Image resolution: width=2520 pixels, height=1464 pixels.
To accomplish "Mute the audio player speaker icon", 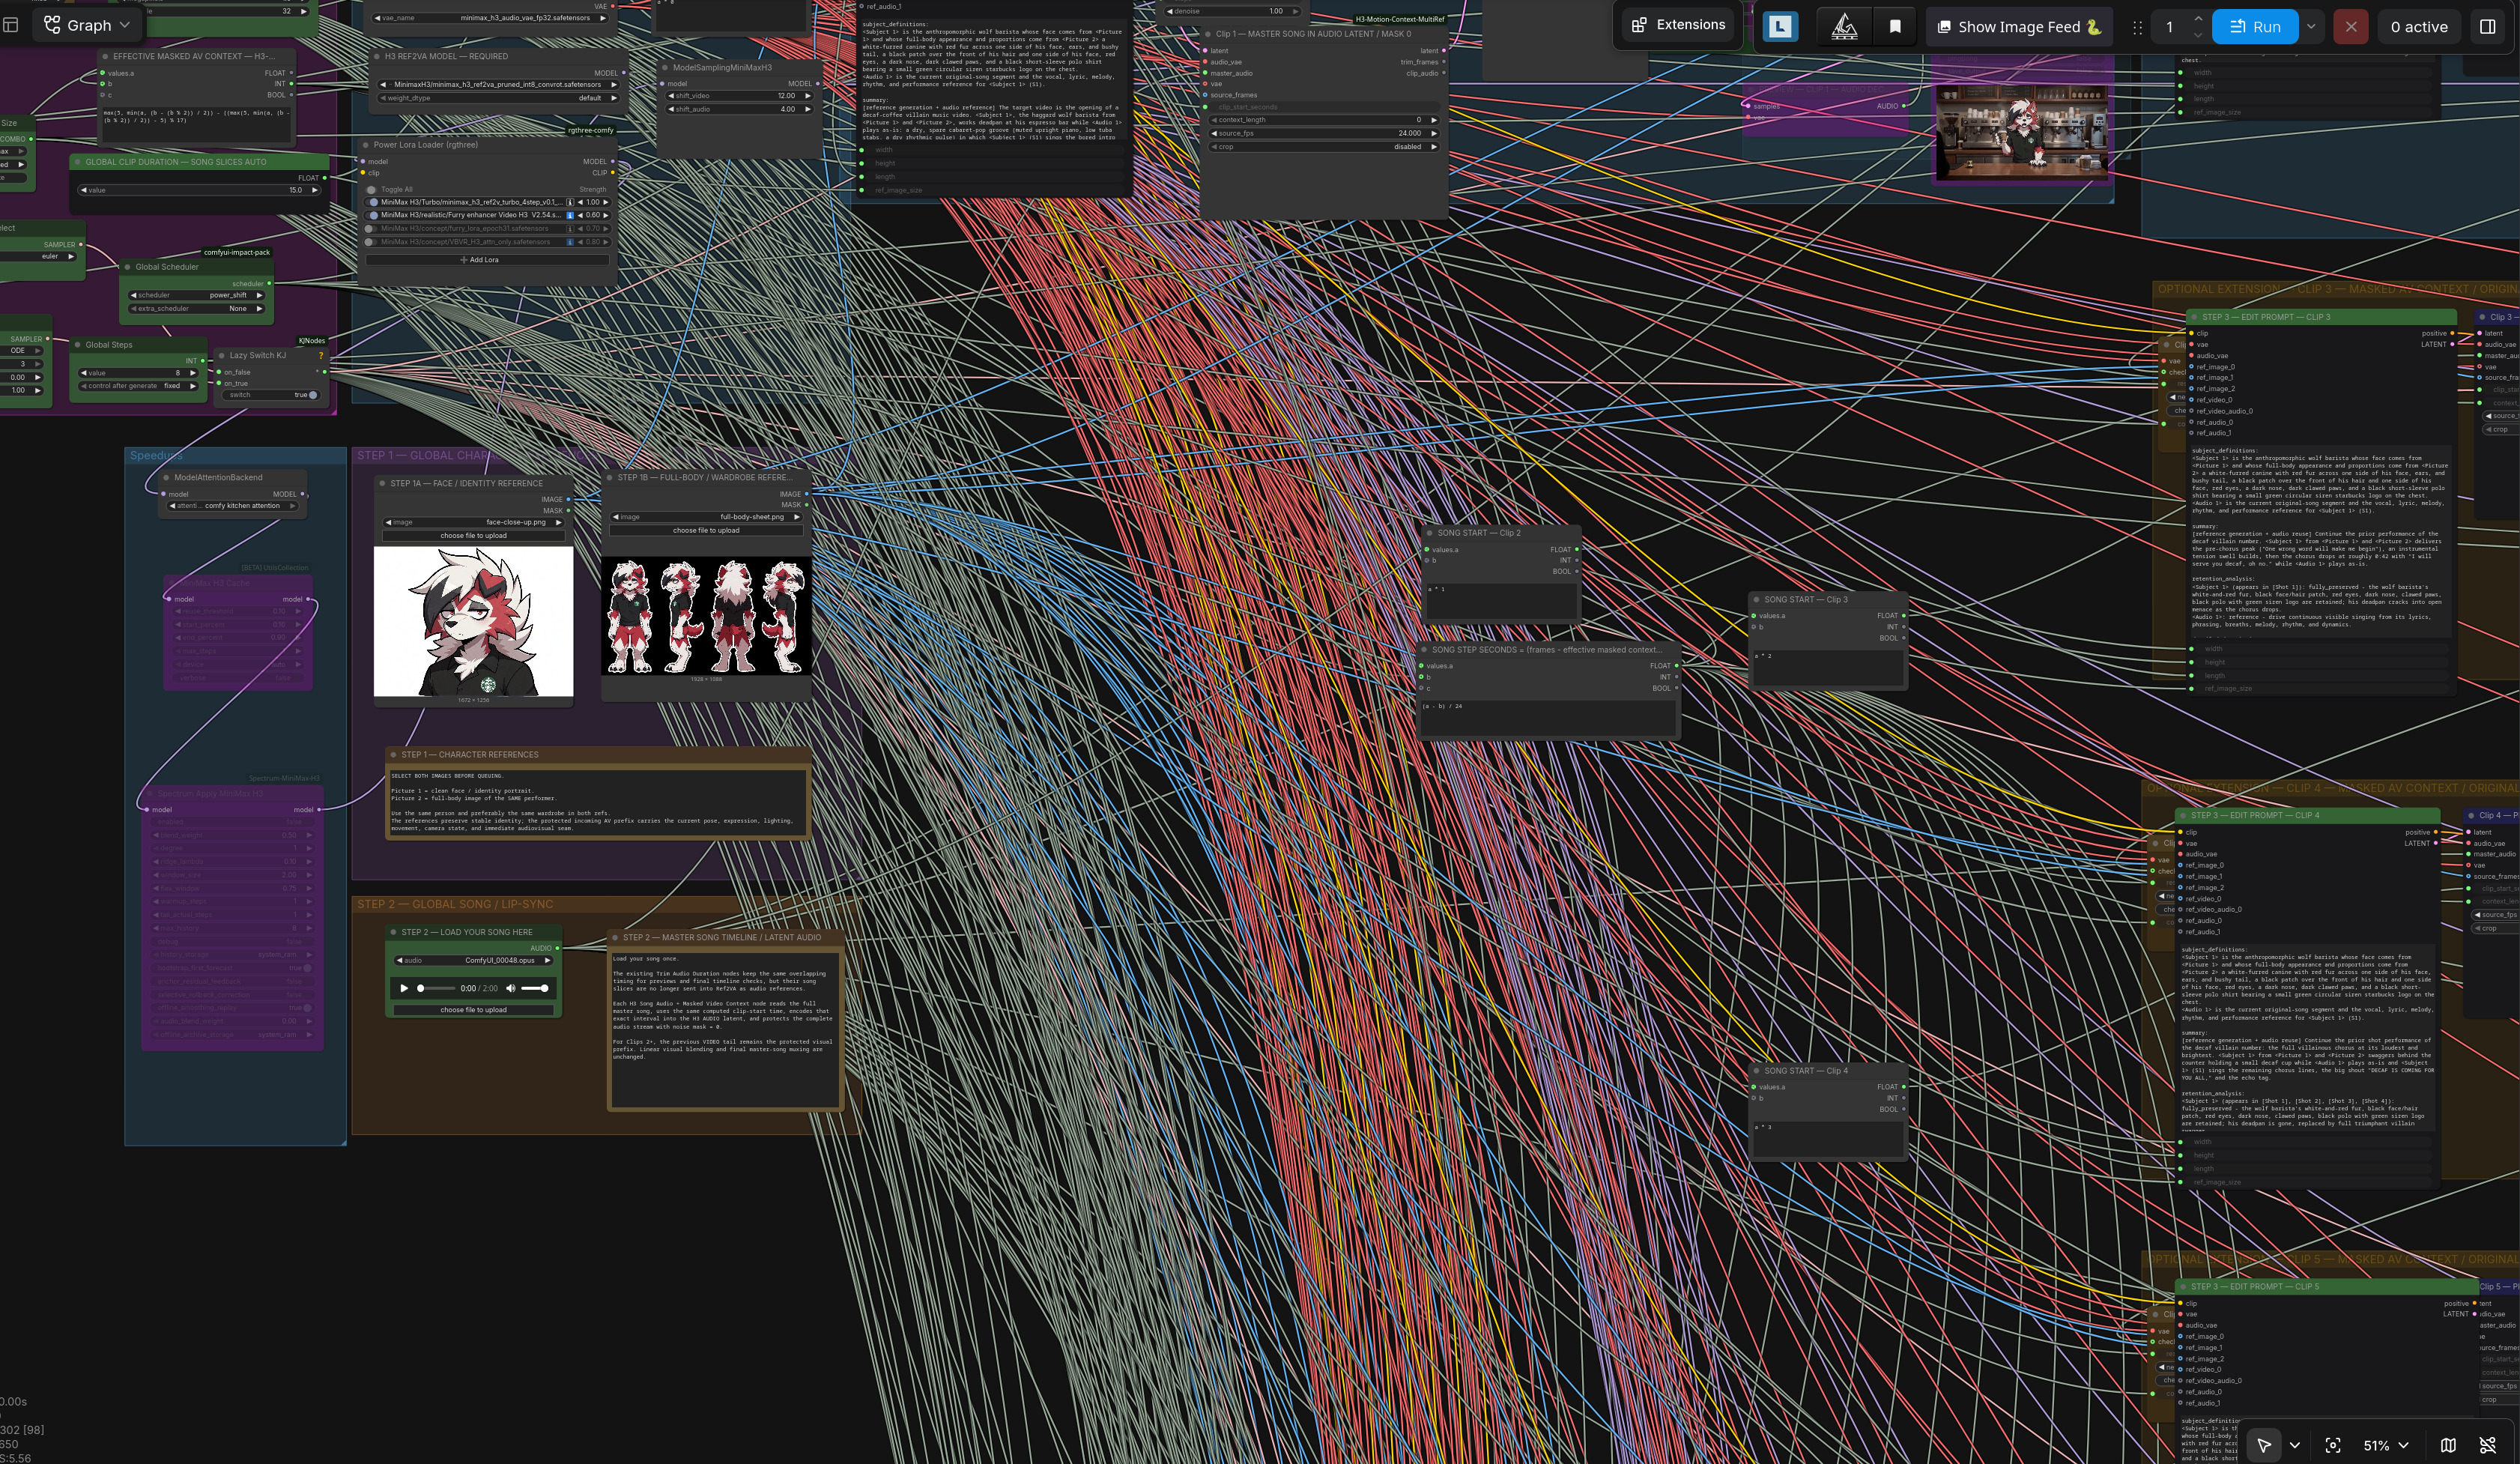I will click(x=510, y=988).
